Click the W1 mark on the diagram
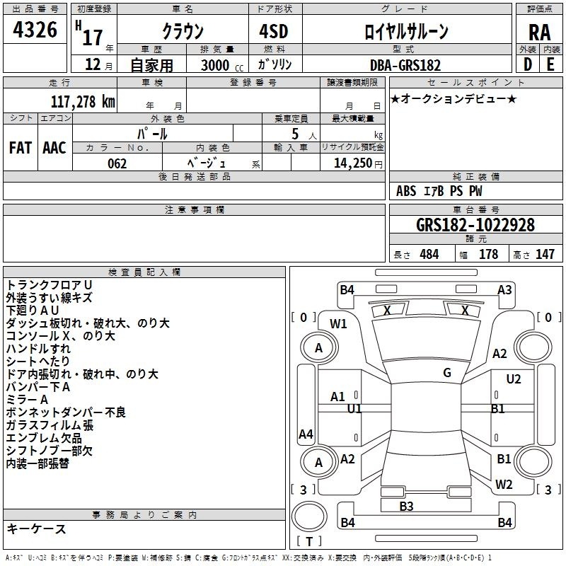 point(338,324)
